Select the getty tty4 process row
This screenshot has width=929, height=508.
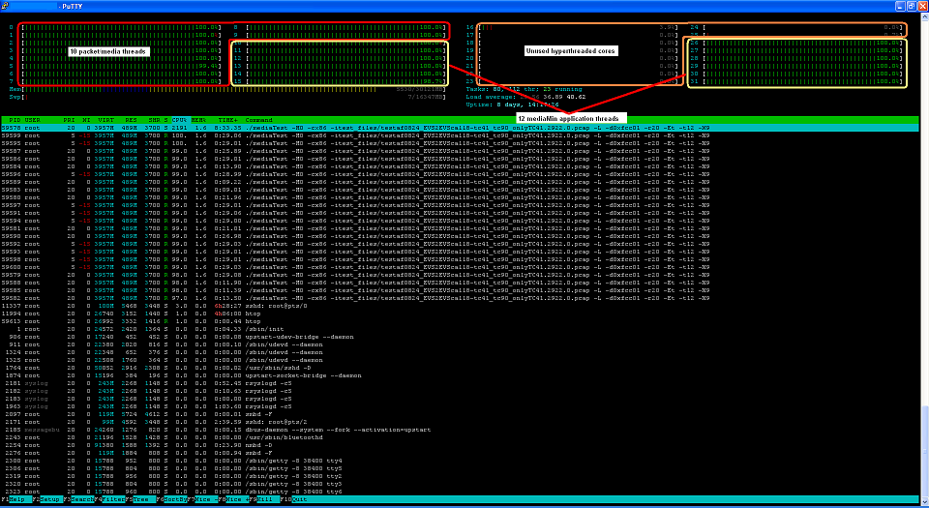(x=460, y=461)
